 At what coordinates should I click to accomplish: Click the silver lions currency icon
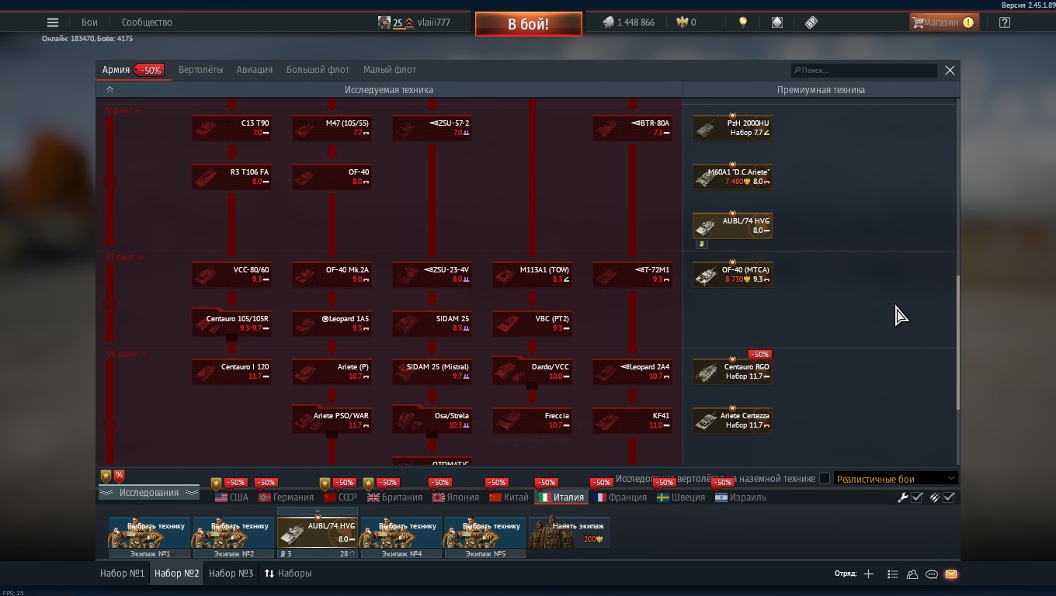point(609,23)
